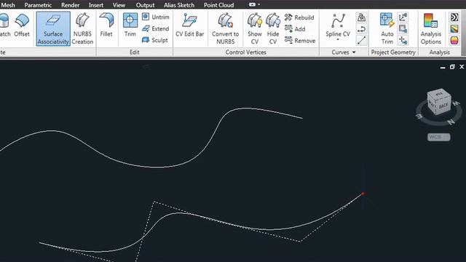Image resolution: width=466 pixels, height=262 pixels.
Task: Switch to the Insert tab
Action: [96, 5]
